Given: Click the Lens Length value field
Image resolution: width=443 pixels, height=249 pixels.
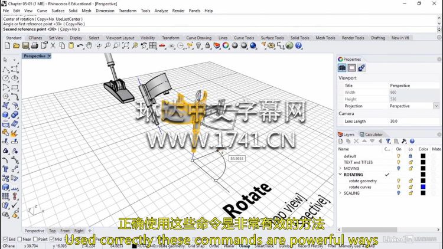Looking at the screenshot, I should (x=414, y=122).
